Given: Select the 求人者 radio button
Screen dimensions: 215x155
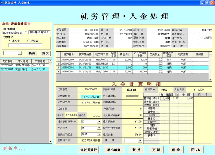Looking at the screenshot, I should (10, 41).
